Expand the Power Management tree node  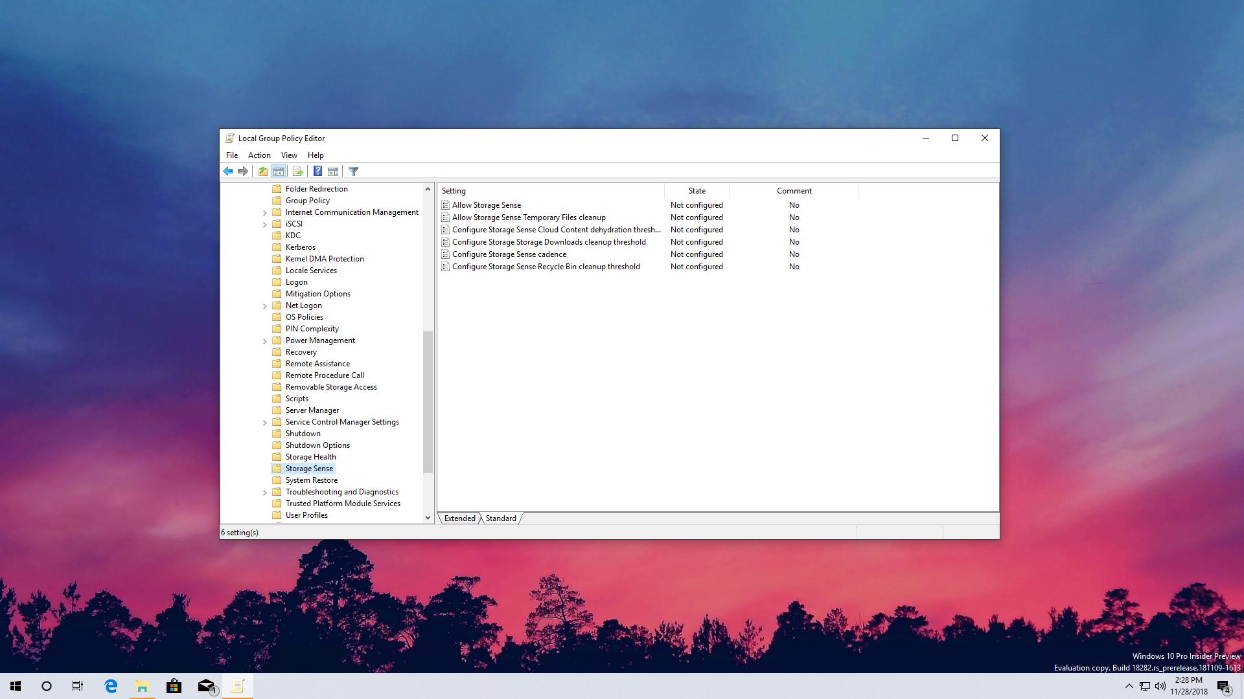pyautogui.click(x=264, y=340)
